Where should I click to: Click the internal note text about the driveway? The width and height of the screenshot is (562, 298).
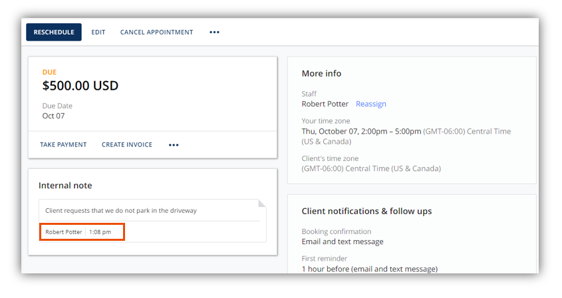pyautogui.click(x=121, y=210)
